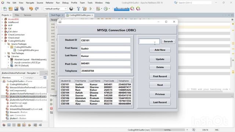Image resolution: width=235 pixels, height=132 pixels.
Task: Stop the running process with red icon
Action: 51,108
